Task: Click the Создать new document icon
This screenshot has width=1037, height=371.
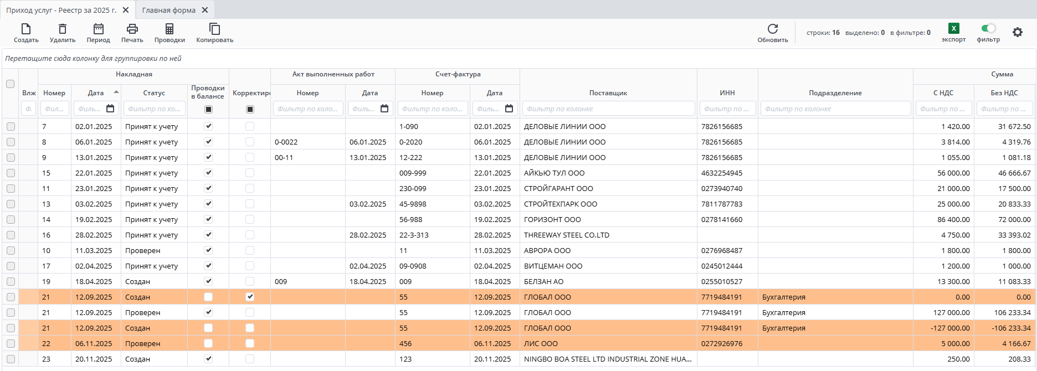Action: click(26, 29)
